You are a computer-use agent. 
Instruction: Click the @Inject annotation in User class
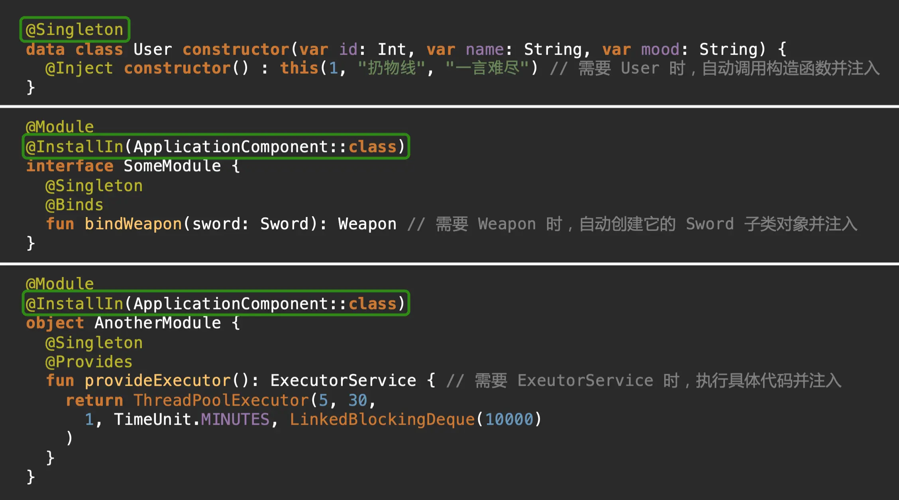pyautogui.click(x=79, y=68)
